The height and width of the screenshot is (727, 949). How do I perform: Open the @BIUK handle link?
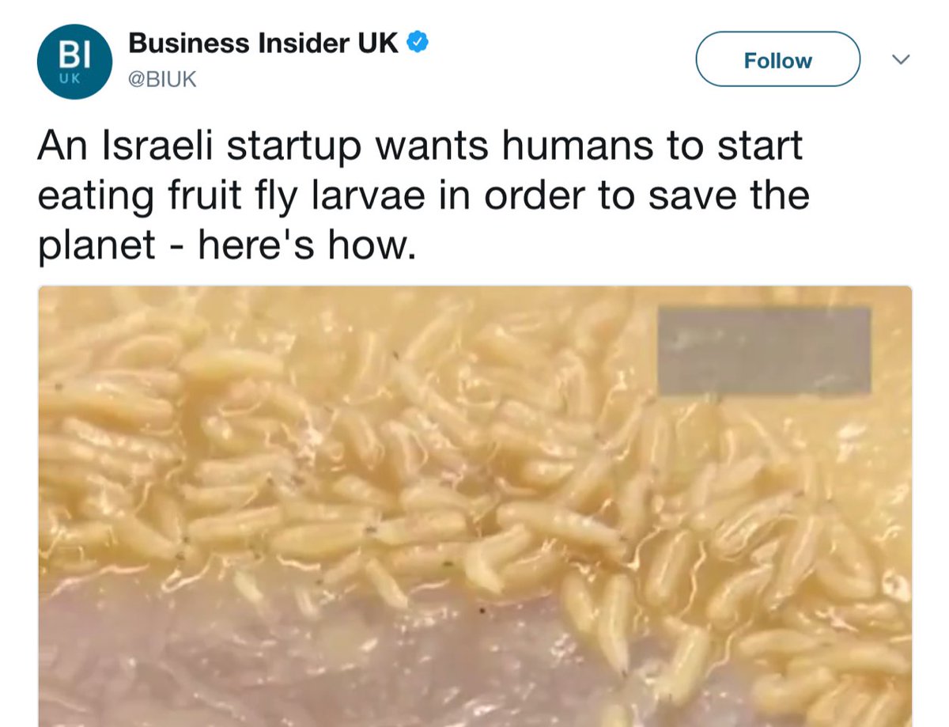[162, 79]
